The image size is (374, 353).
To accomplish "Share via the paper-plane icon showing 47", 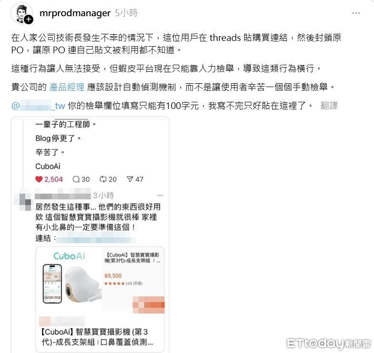I will (129, 179).
